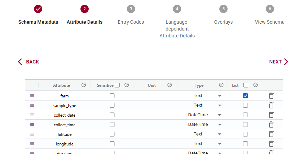Open the Type column help icon
296x154 pixels.
tap(221, 85)
